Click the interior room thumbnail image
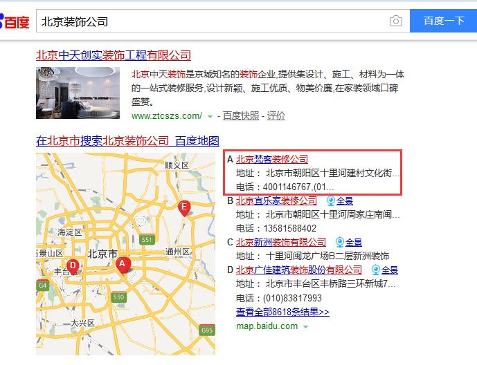 point(78,93)
